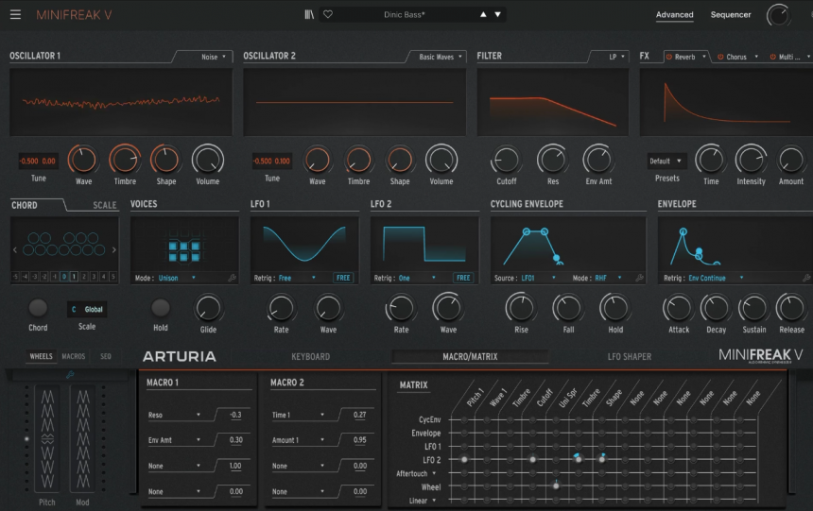Open Cycling Envelope Source LFO1 dropdown
813x511 pixels.
[x=538, y=278]
